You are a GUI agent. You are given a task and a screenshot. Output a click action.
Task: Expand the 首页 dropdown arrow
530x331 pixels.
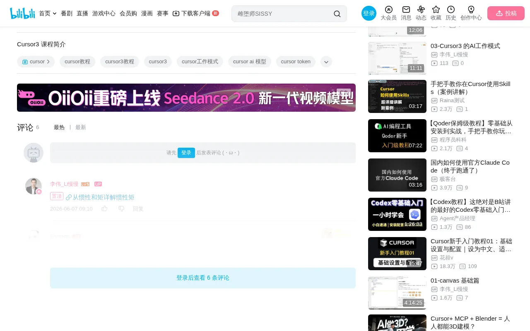tap(55, 14)
